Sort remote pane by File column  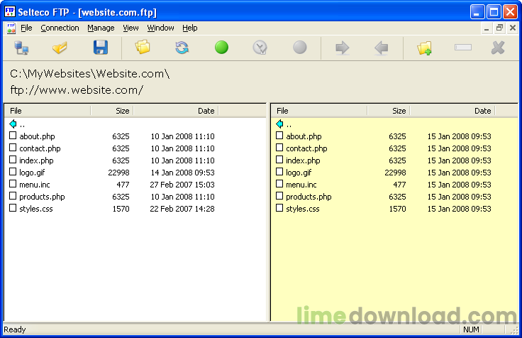coord(319,111)
